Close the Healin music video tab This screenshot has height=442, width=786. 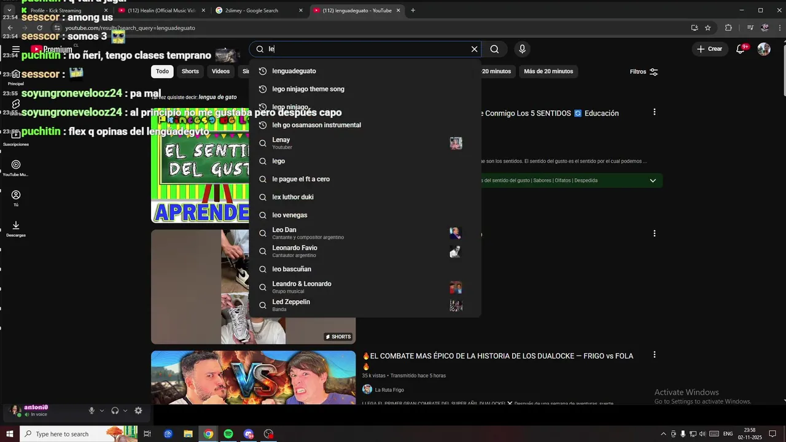pyautogui.click(x=203, y=10)
